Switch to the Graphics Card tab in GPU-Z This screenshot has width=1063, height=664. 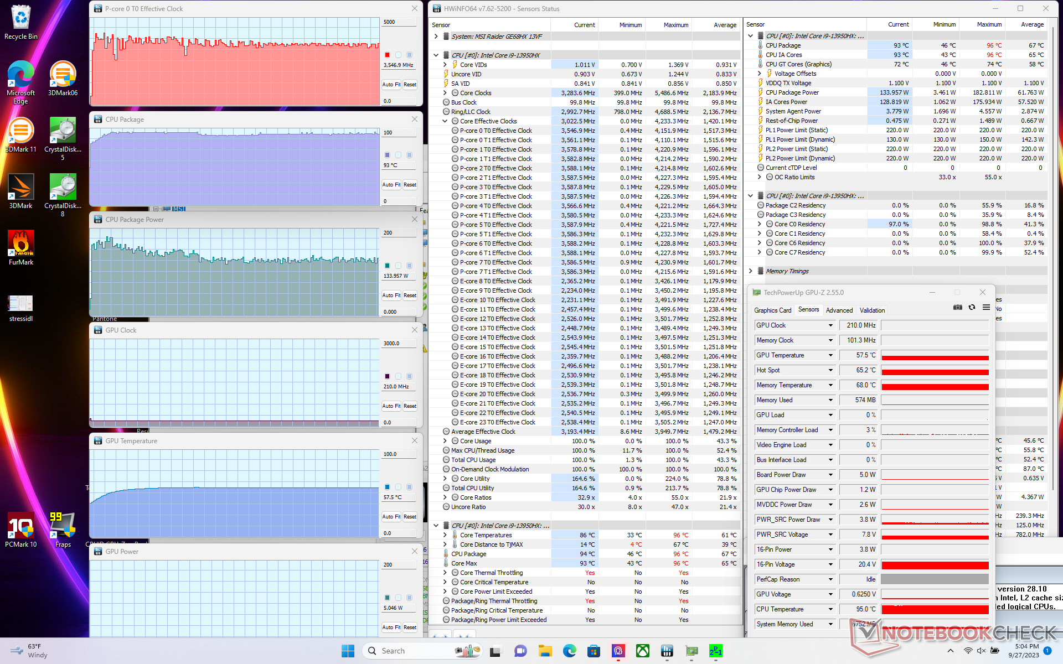pos(772,310)
